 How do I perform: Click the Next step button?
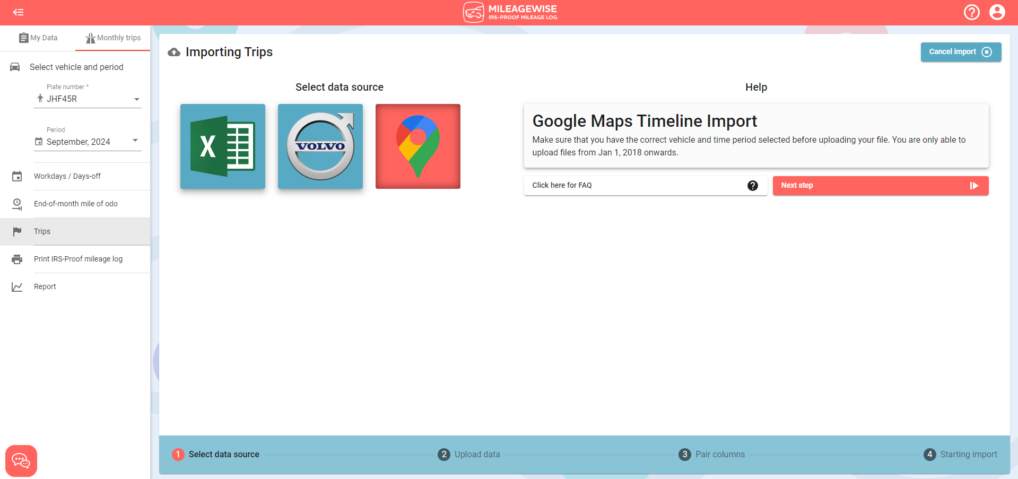[x=881, y=186]
